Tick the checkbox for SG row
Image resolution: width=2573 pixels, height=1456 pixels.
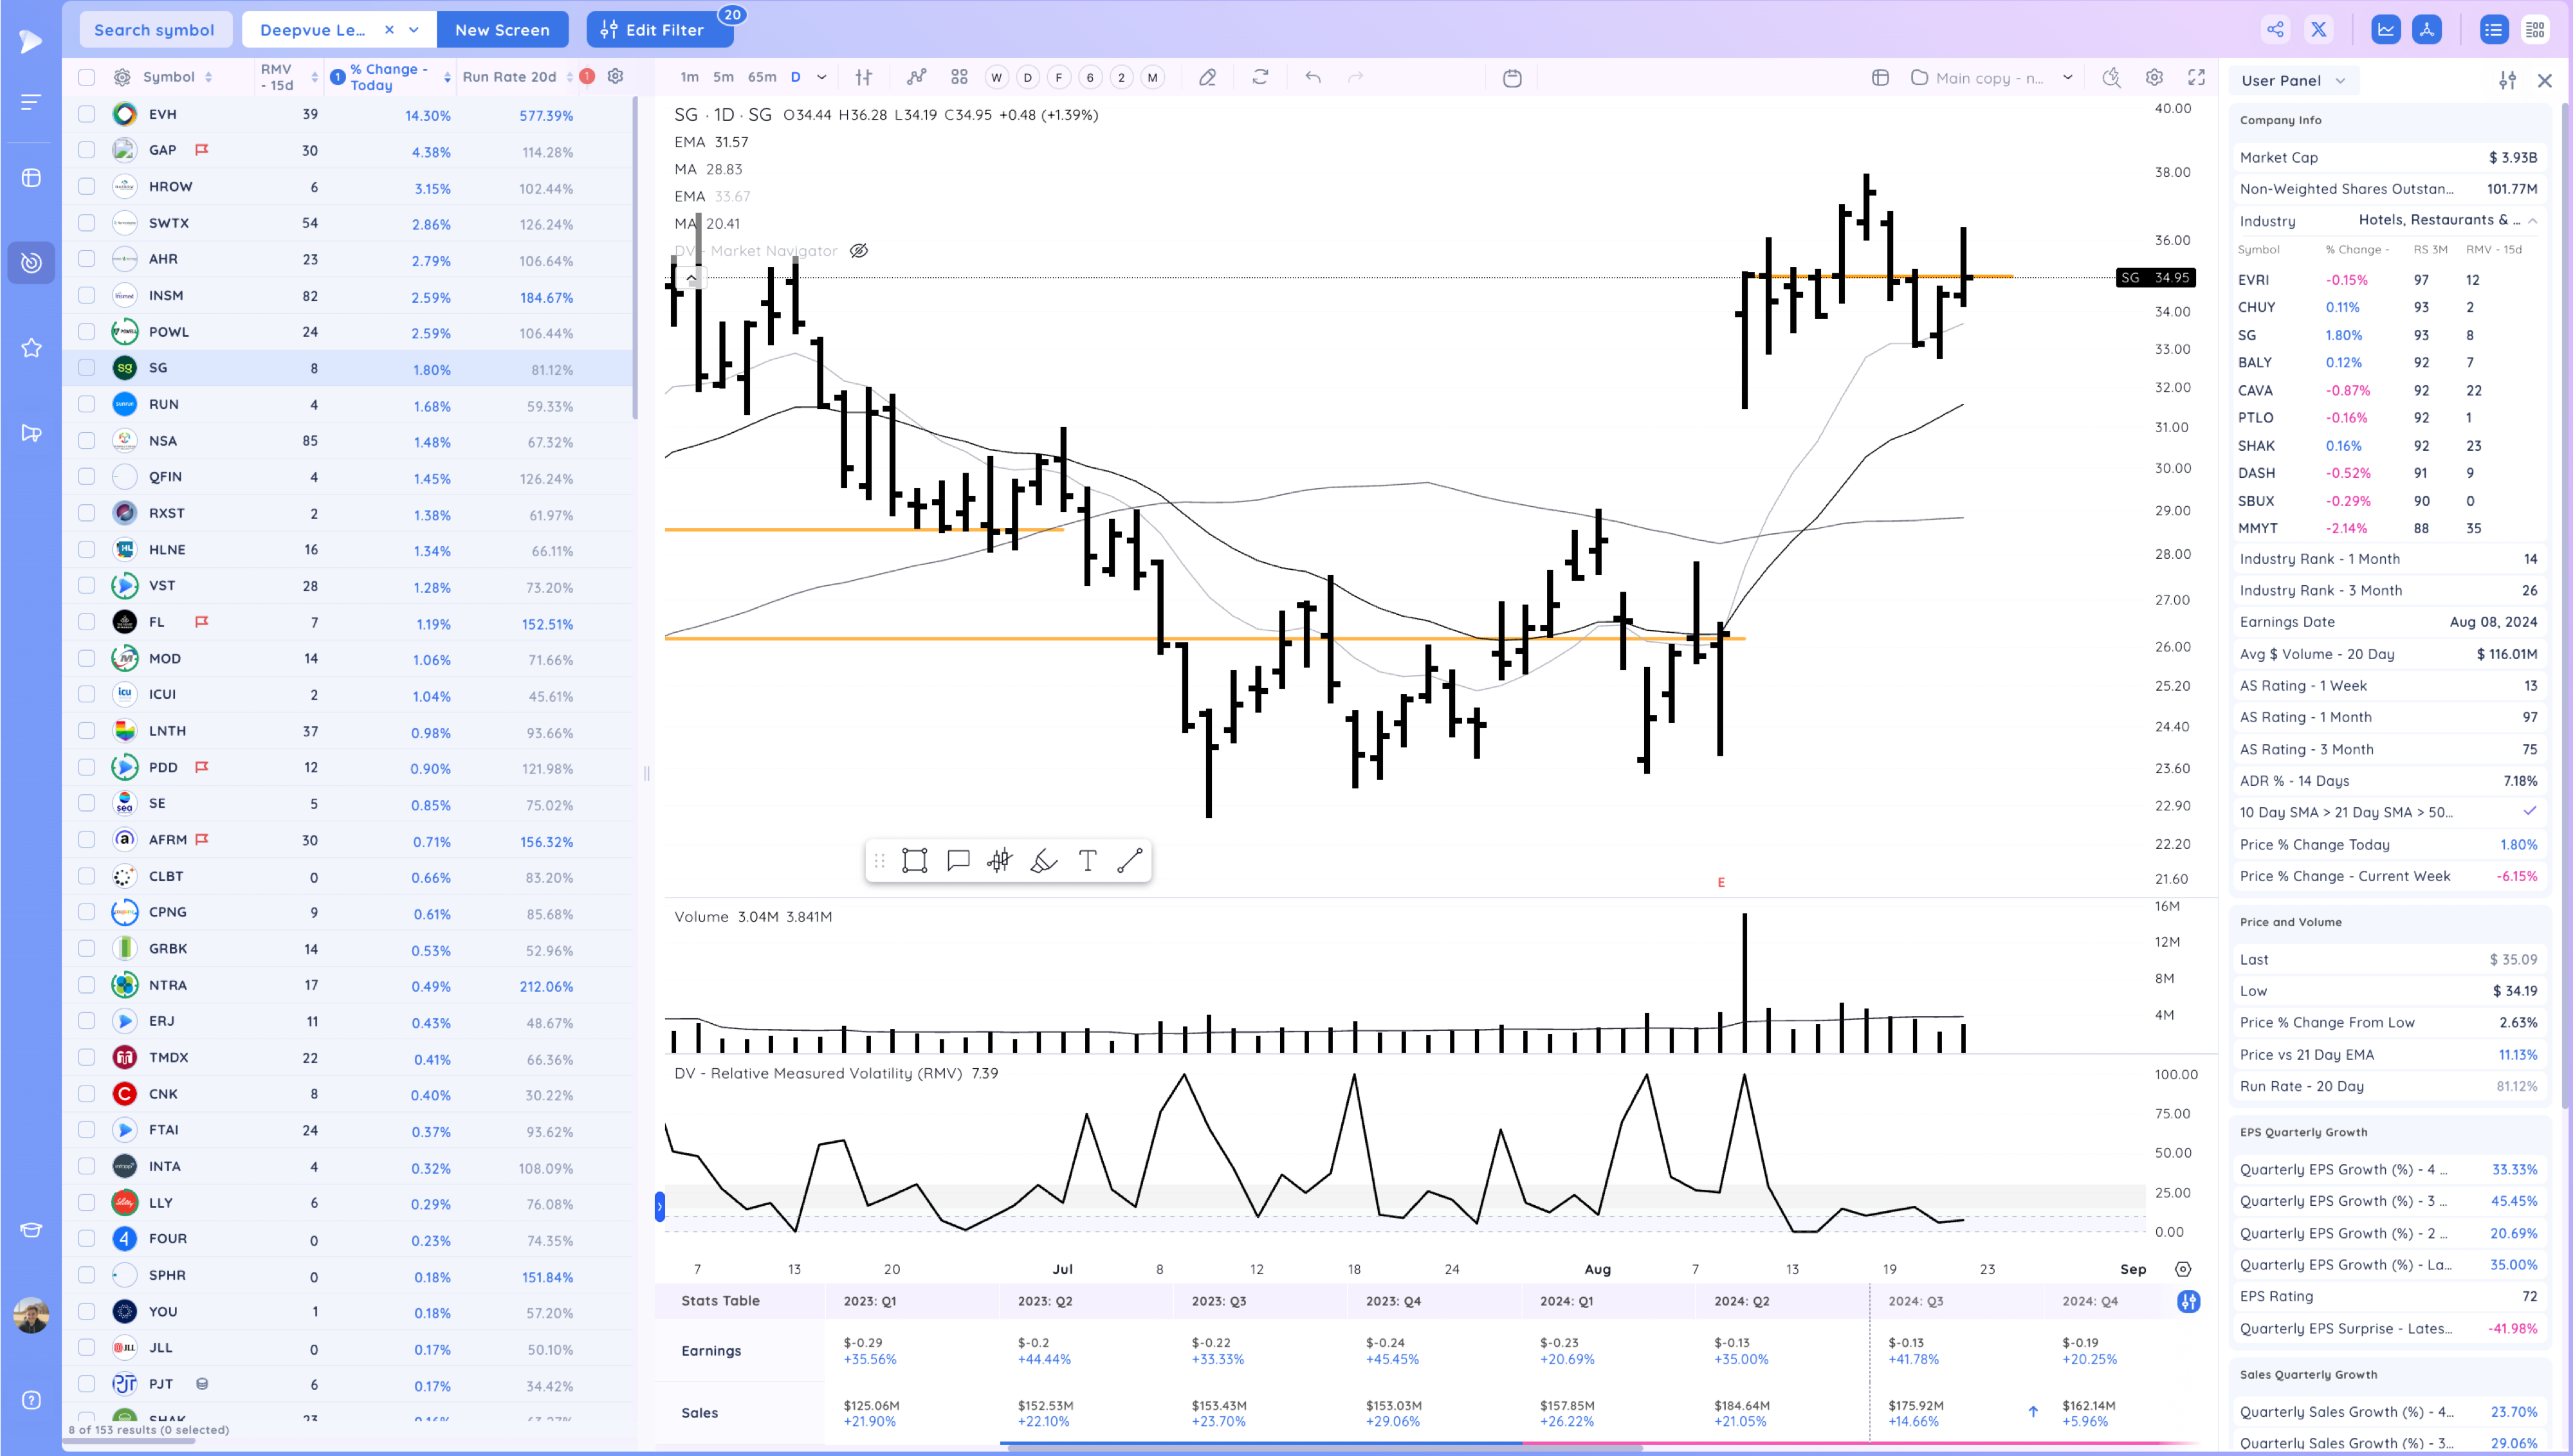(x=87, y=368)
